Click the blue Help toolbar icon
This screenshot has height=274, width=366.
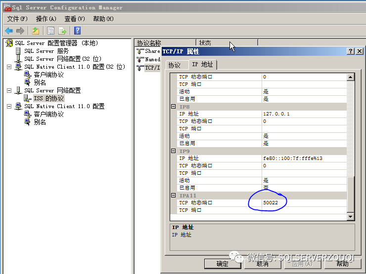pyautogui.click(x=77, y=31)
